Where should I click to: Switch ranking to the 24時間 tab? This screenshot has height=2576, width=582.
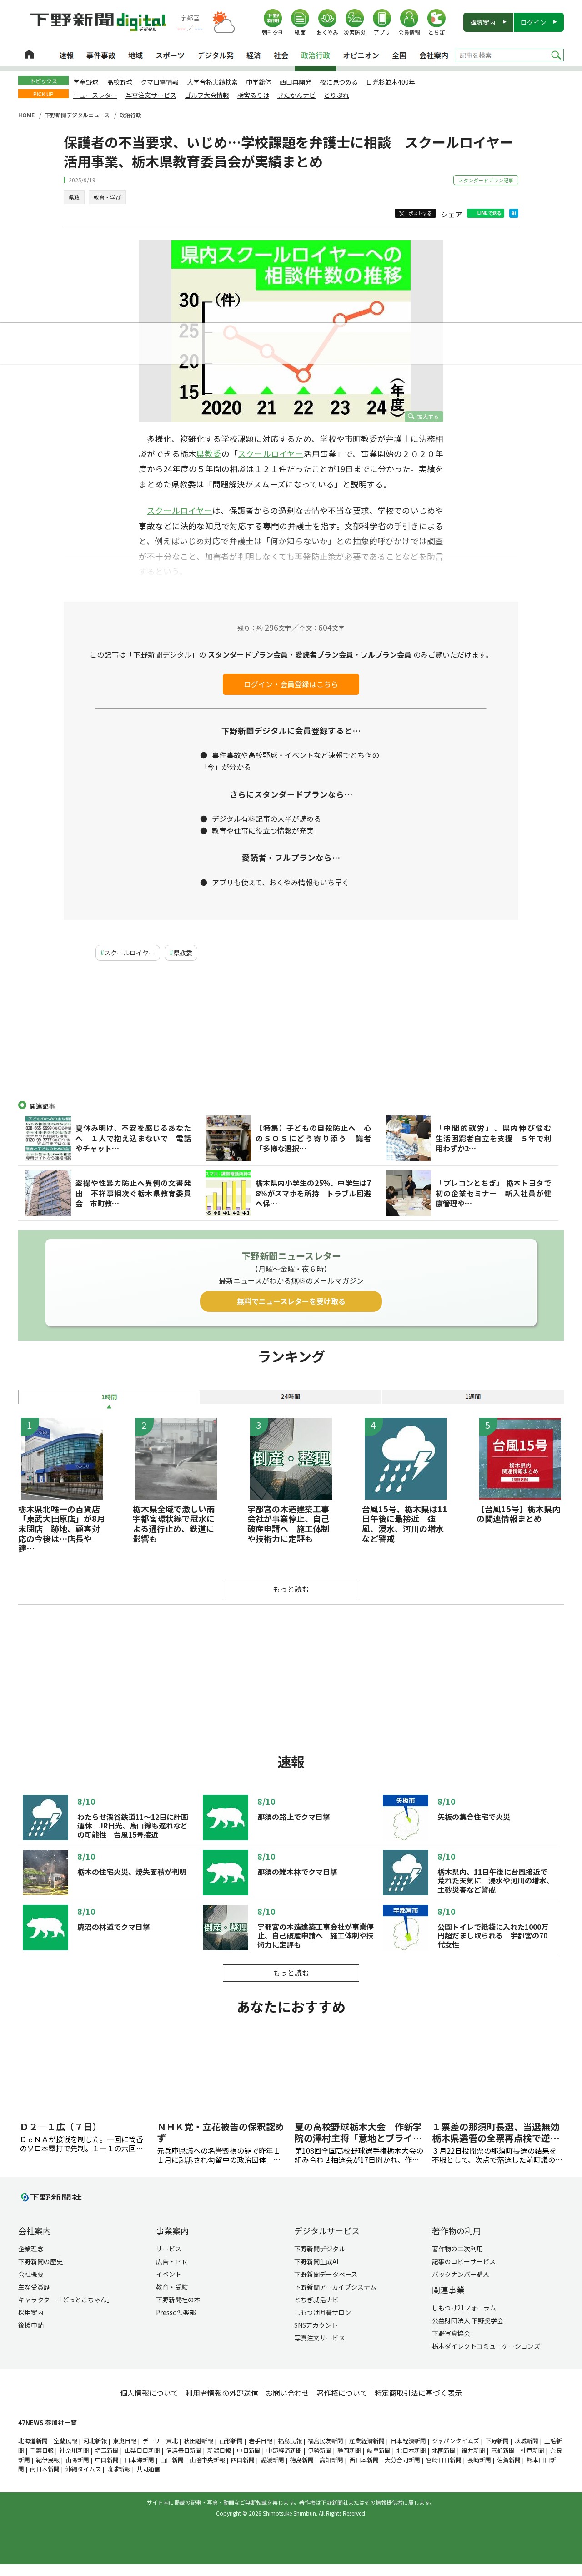(290, 1396)
